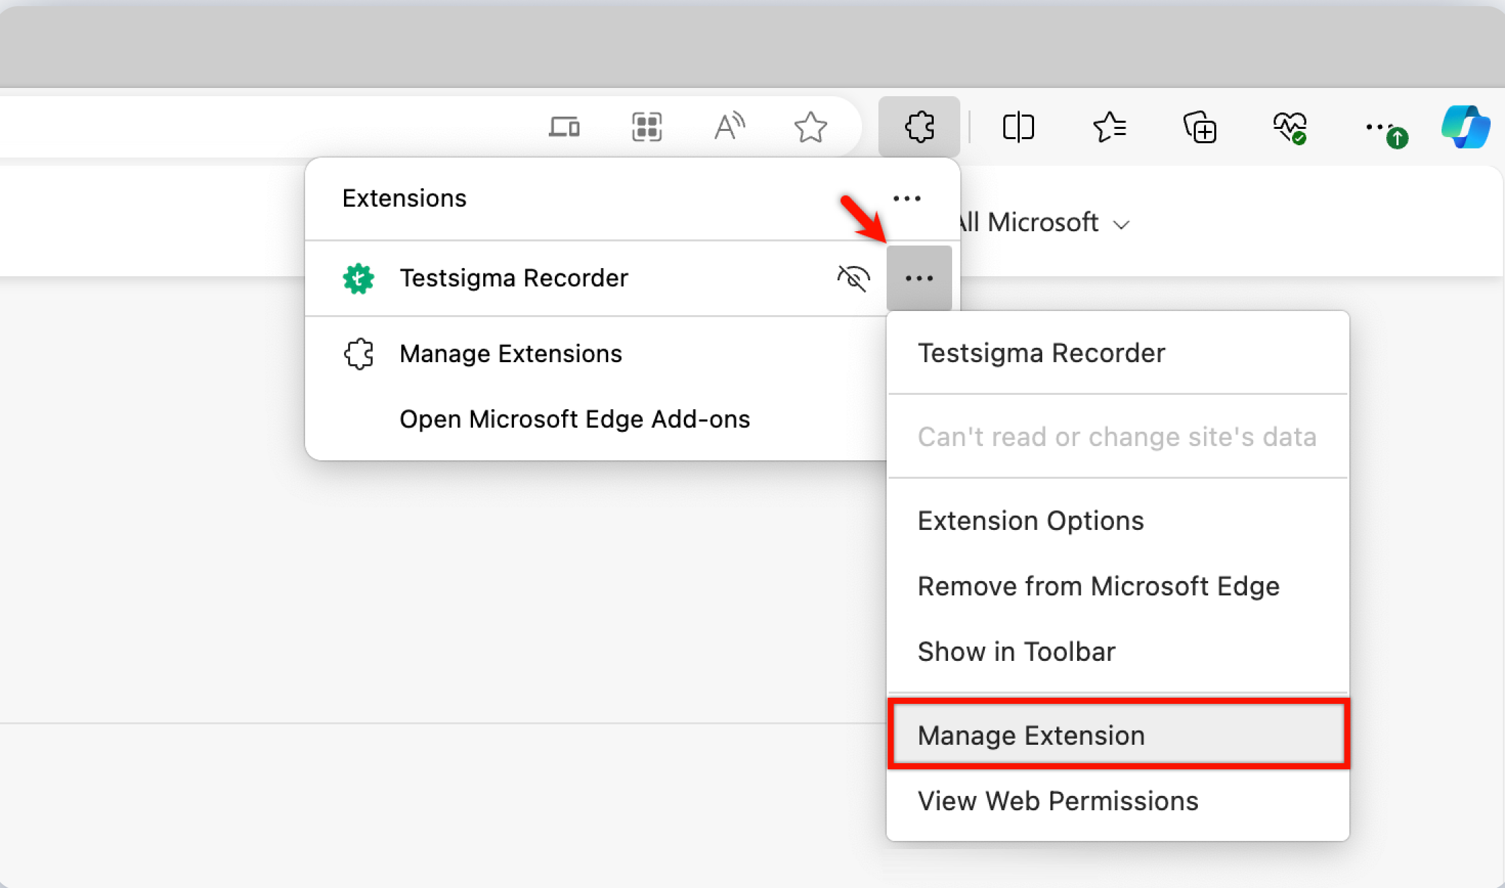Image resolution: width=1505 pixels, height=888 pixels.
Task: Toggle Testsigma Recorder toolbar visibility eye icon
Action: click(853, 278)
